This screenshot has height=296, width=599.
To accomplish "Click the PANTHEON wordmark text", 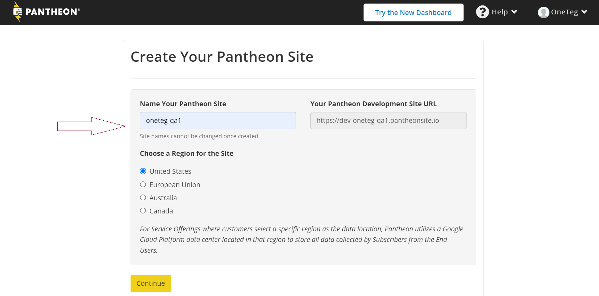I will 51,12.
